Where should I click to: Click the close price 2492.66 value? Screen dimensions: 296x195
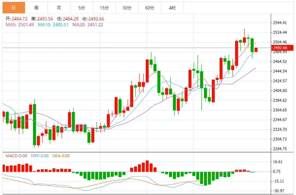(96, 19)
